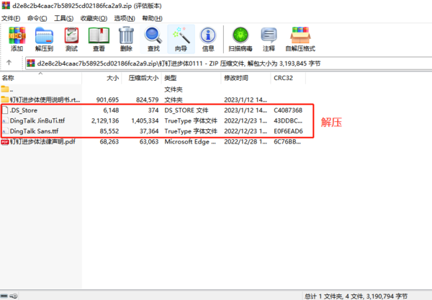Go up one folder with the up-arrow button
Screen dimensions: 432x300
9,63
